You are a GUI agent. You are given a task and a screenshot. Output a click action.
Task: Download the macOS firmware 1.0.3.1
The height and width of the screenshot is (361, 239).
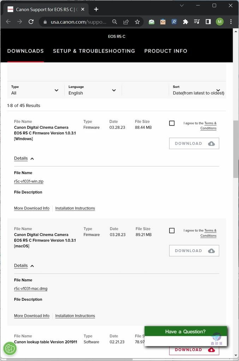tap(194, 251)
